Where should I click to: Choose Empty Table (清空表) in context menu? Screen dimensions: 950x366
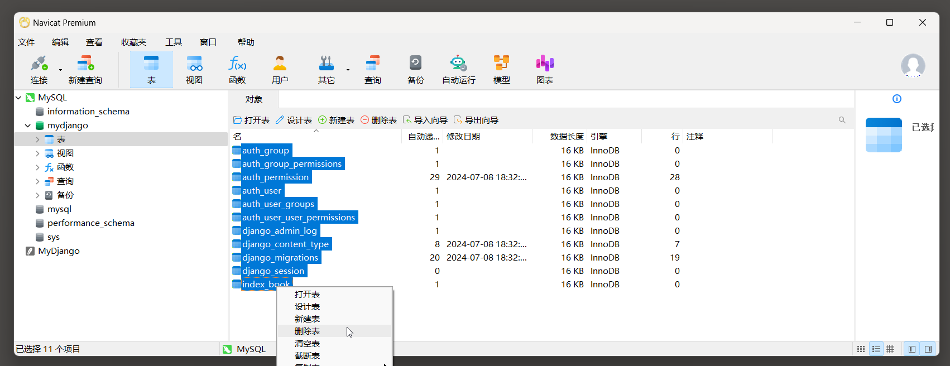(335, 343)
